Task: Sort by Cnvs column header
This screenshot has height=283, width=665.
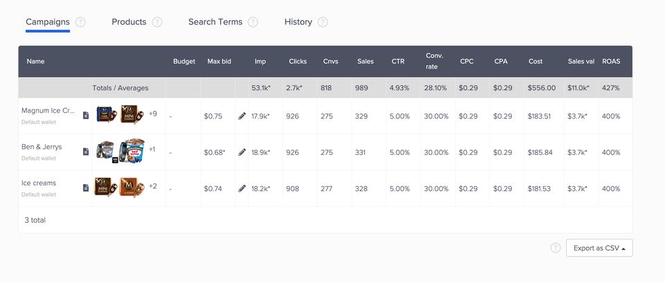Action: click(331, 62)
